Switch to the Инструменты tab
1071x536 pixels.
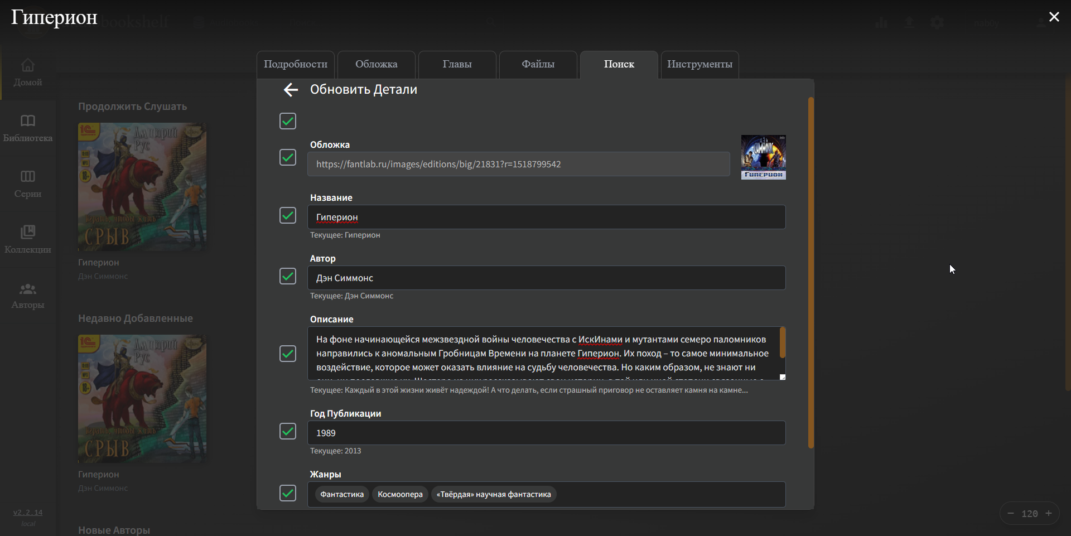tap(699, 65)
